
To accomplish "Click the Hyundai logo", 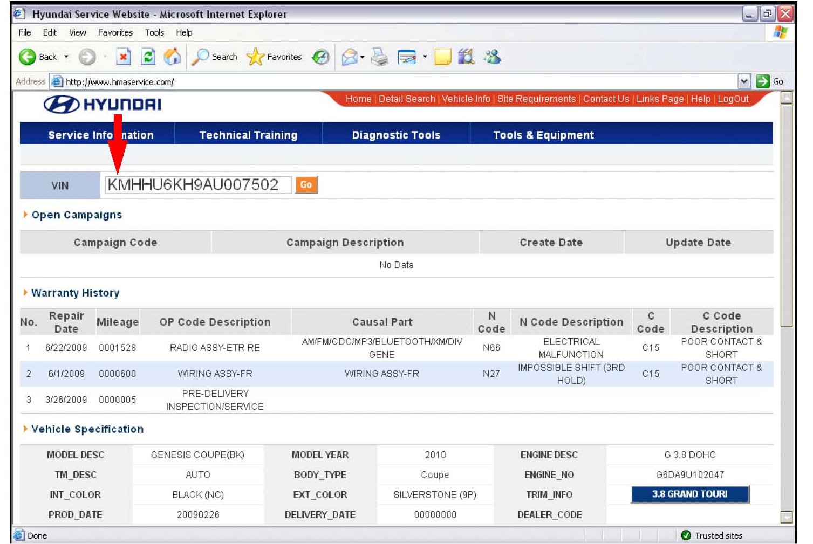I will pos(103,104).
